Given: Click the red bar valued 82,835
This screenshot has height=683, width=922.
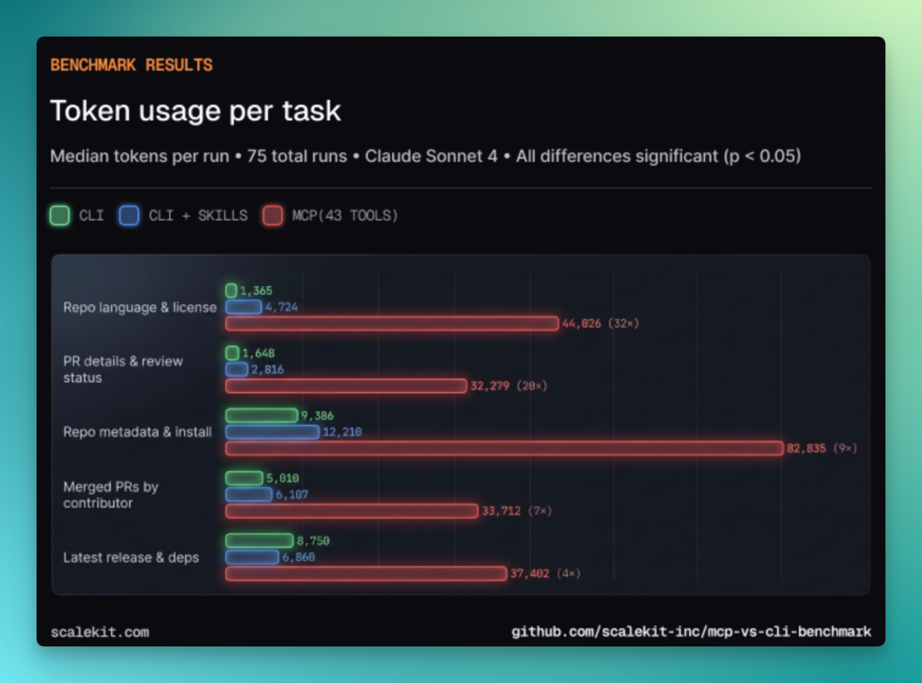Looking at the screenshot, I should (505, 448).
